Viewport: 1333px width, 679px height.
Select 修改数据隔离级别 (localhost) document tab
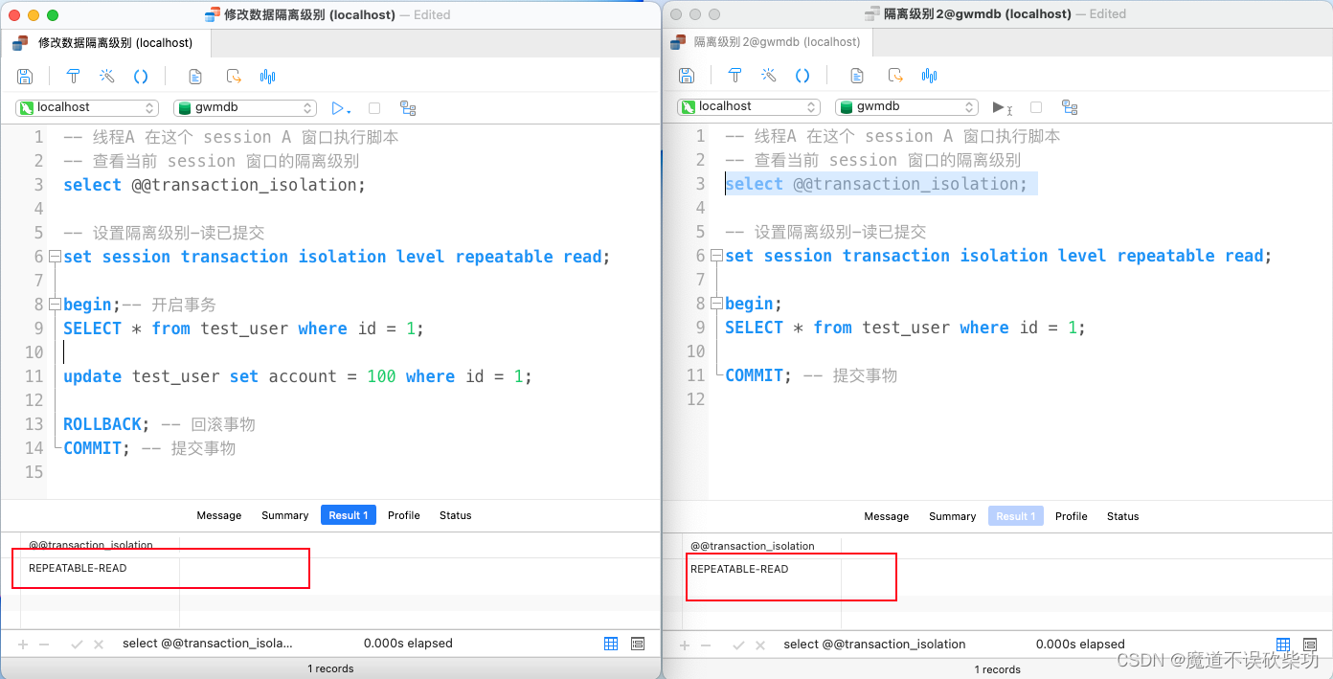tap(105, 43)
